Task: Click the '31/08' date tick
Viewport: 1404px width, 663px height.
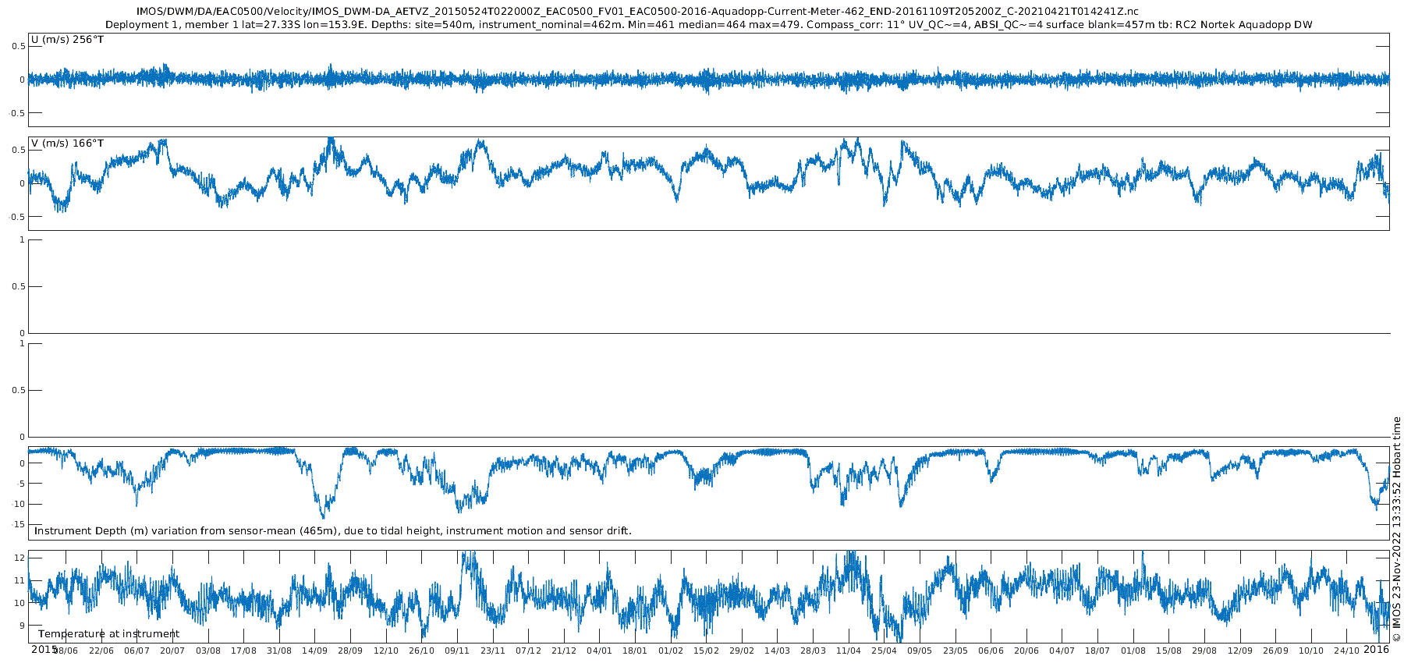Action: [x=279, y=651]
